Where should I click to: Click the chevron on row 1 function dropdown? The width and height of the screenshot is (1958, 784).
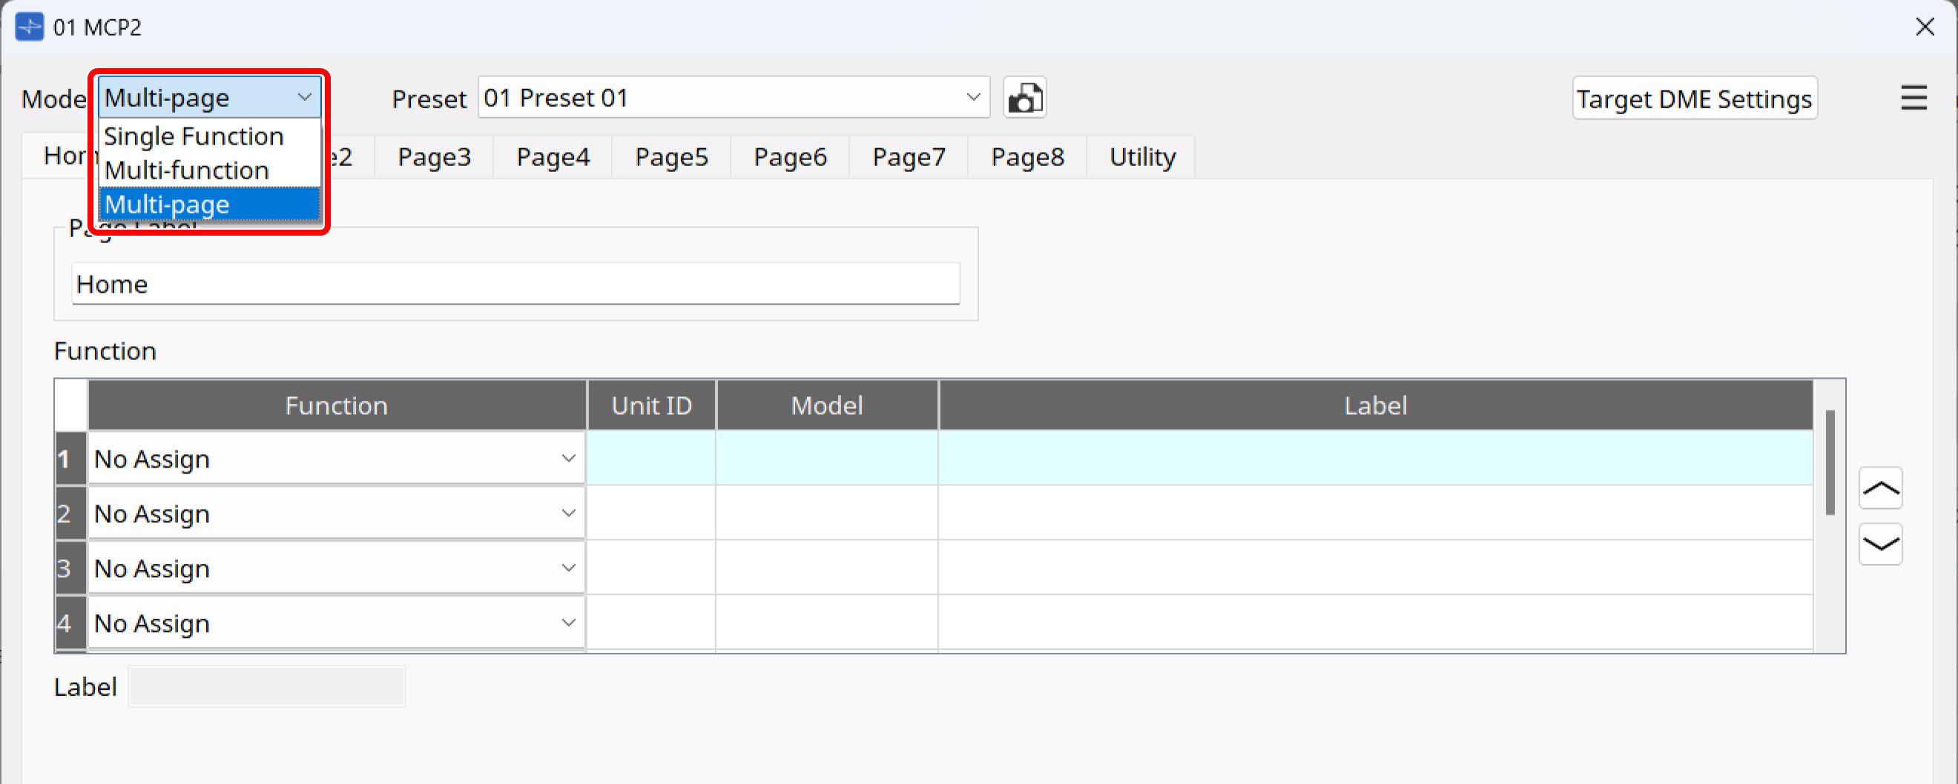click(x=569, y=458)
